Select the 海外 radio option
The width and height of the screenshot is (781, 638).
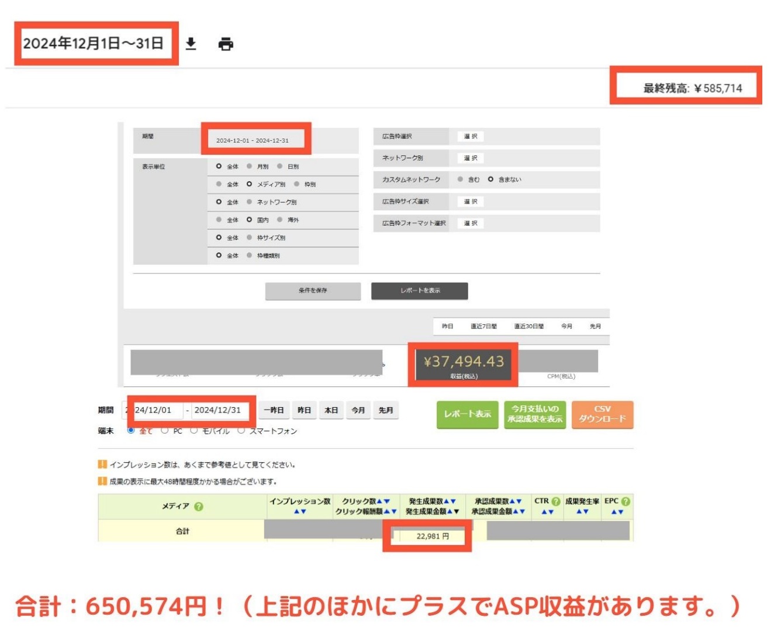[x=280, y=220]
